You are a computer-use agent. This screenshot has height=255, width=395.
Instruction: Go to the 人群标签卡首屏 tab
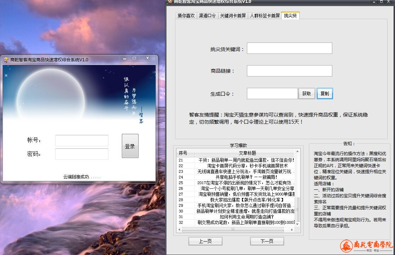(265, 16)
